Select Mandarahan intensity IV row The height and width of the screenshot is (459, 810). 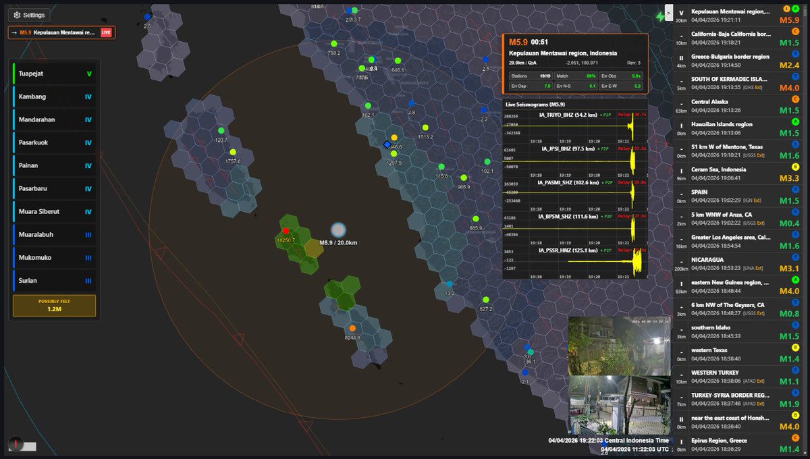coord(55,120)
